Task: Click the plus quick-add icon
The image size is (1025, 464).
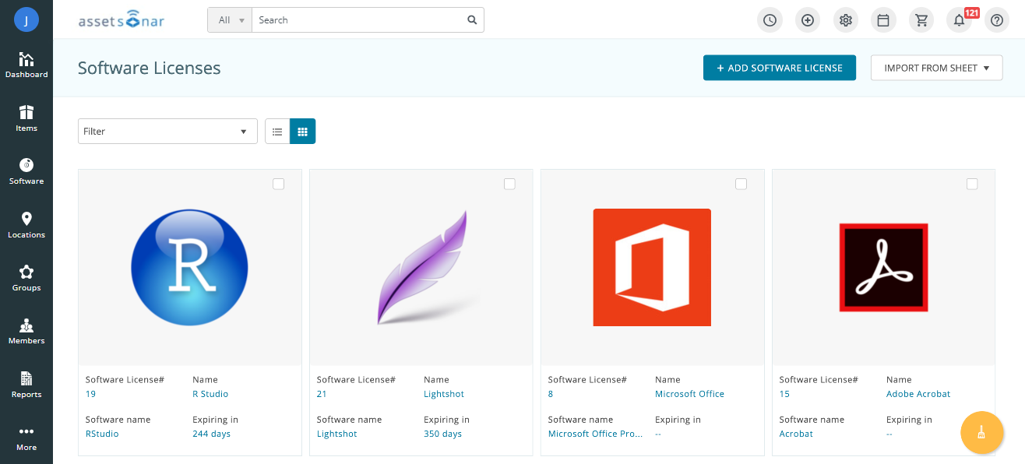Action: (808, 20)
